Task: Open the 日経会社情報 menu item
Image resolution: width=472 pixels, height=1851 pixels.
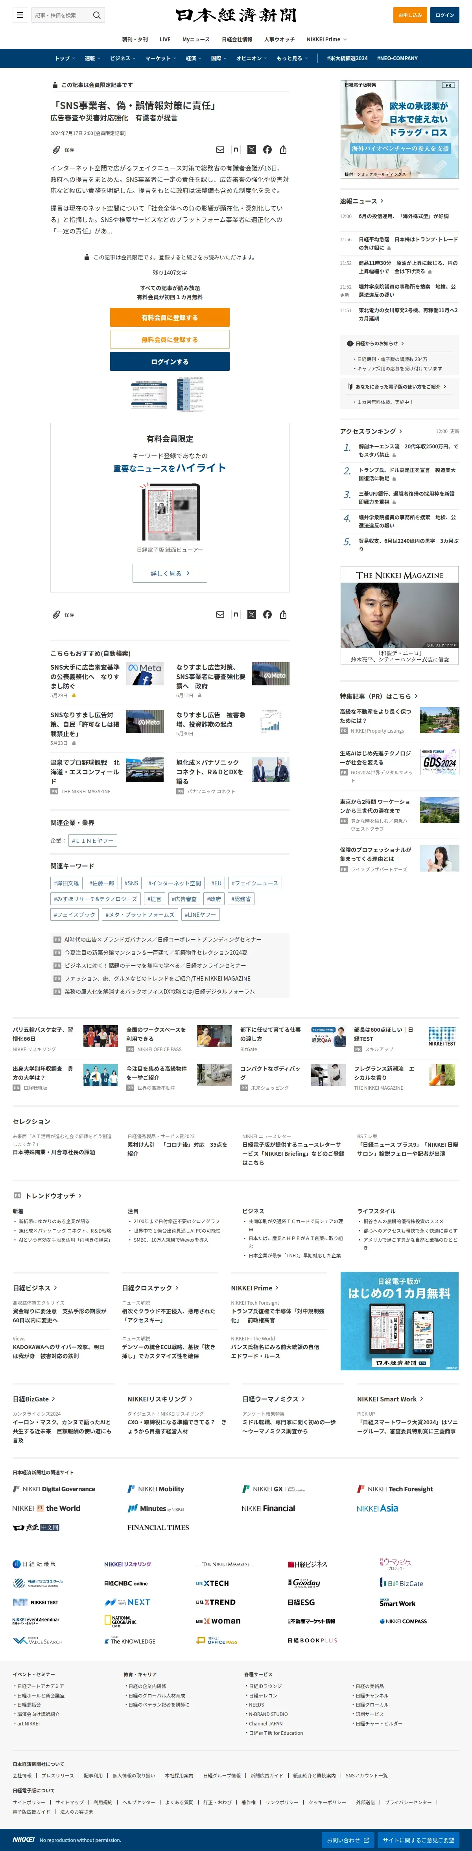Action: pyautogui.click(x=237, y=39)
